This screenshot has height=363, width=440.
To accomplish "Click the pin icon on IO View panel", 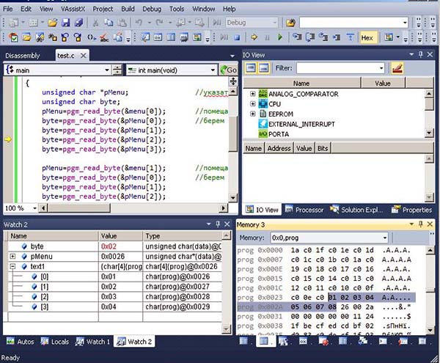I will pos(419,54).
